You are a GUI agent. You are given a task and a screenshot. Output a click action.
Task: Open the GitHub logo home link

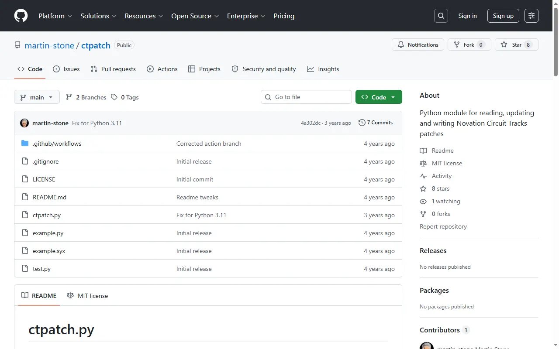coord(21,16)
